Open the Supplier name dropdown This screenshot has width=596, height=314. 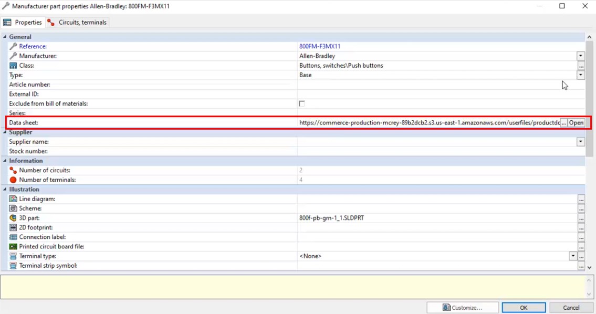tap(580, 141)
